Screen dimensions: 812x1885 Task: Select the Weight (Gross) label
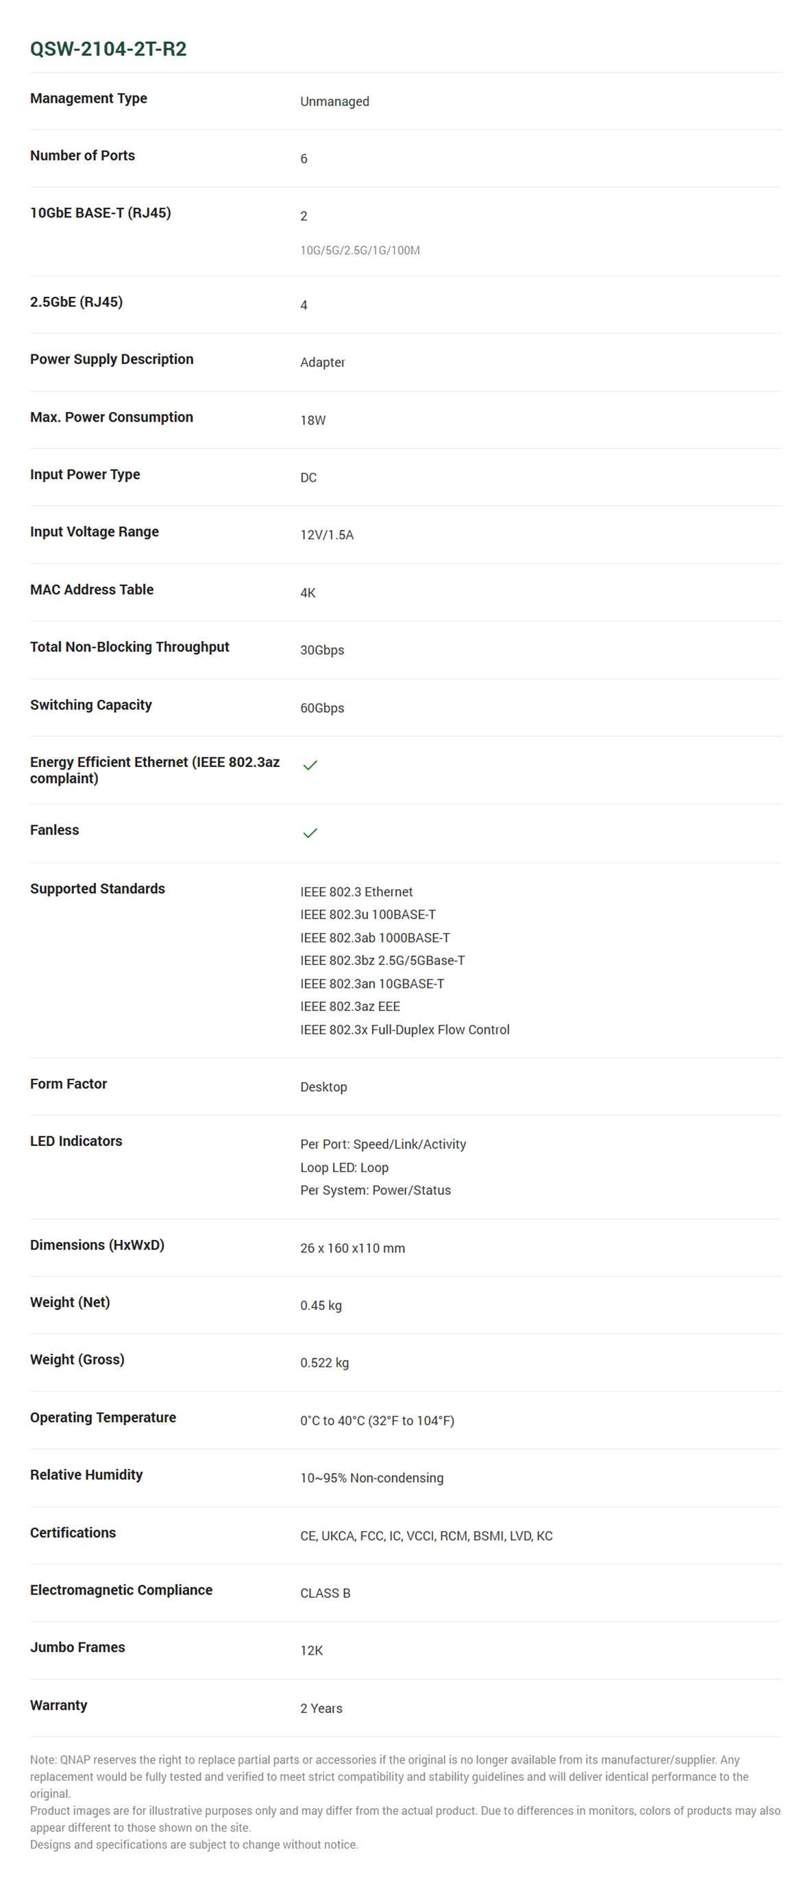(x=77, y=1360)
